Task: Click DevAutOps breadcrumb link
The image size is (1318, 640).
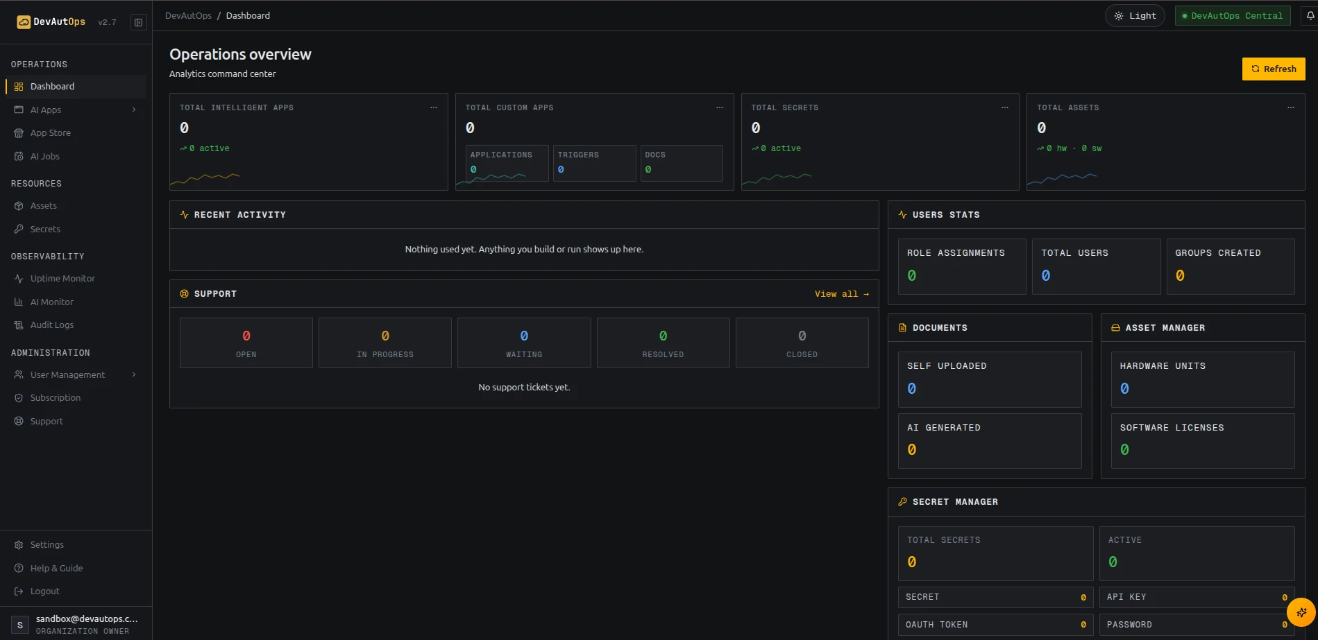Action: tap(188, 15)
